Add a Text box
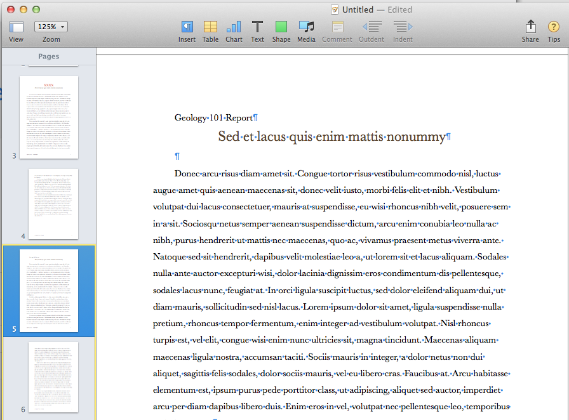The width and height of the screenshot is (569, 420). [x=257, y=27]
